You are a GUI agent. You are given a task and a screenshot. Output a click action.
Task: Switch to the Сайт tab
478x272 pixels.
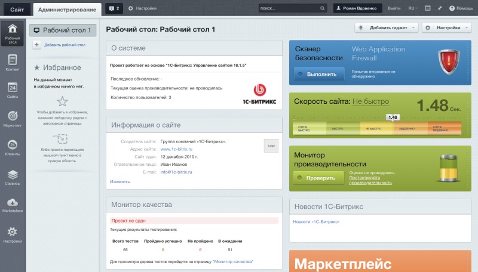click(x=17, y=9)
